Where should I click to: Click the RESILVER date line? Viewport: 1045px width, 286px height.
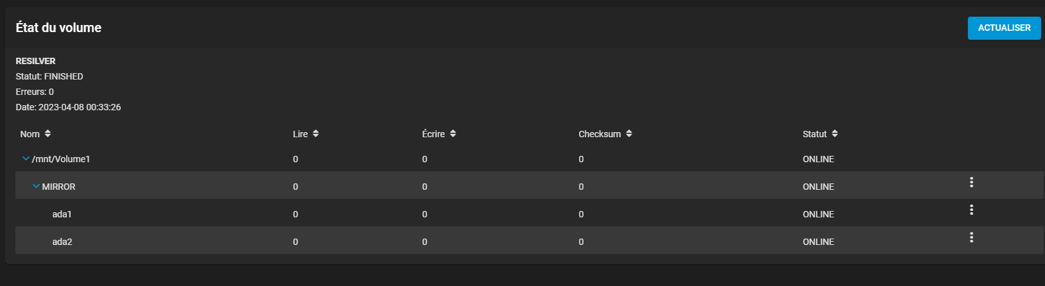click(x=68, y=107)
